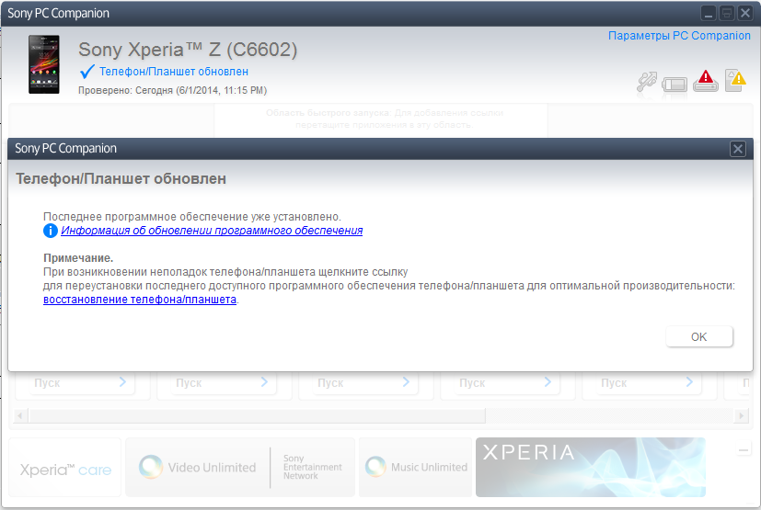Click the horizontal scrollbar left arrow
This screenshot has height=510, width=761.
click(x=20, y=416)
